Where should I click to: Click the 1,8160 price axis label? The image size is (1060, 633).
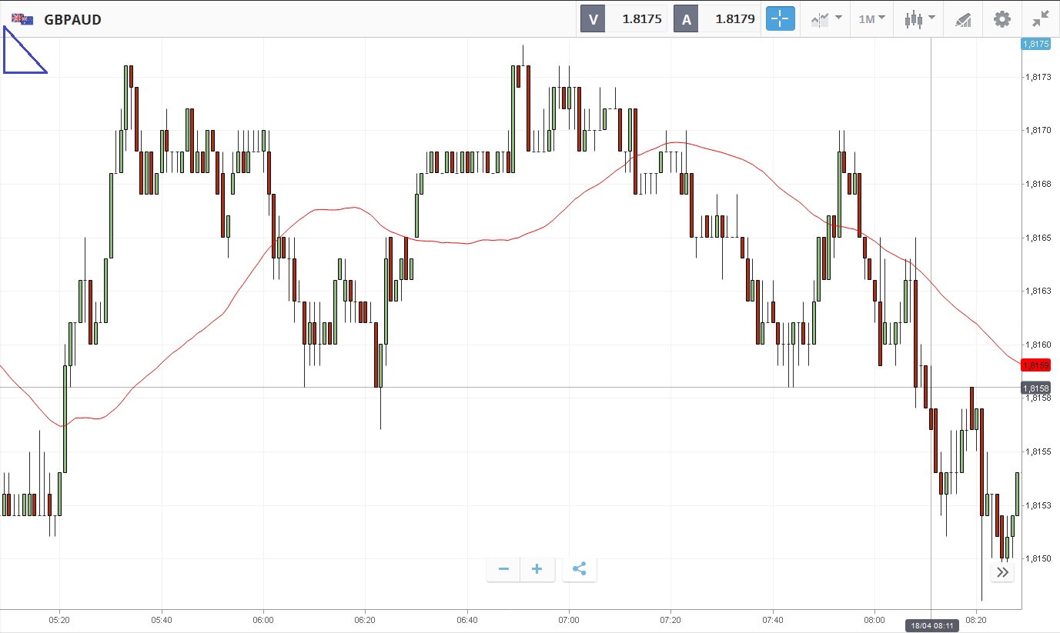(1038, 345)
